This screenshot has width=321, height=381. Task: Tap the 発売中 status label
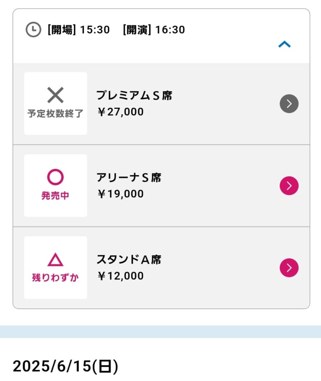[x=55, y=196]
